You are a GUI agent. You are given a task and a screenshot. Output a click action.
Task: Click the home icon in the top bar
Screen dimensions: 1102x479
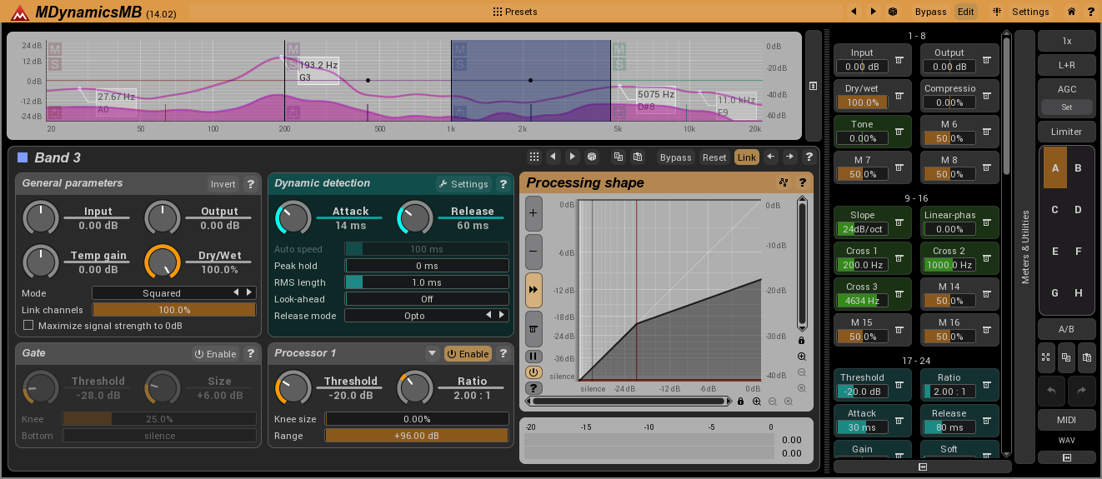click(x=1071, y=12)
